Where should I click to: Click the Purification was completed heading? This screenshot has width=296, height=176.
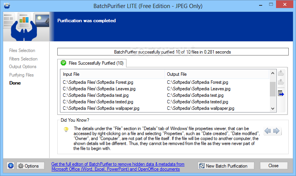pos(86,21)
